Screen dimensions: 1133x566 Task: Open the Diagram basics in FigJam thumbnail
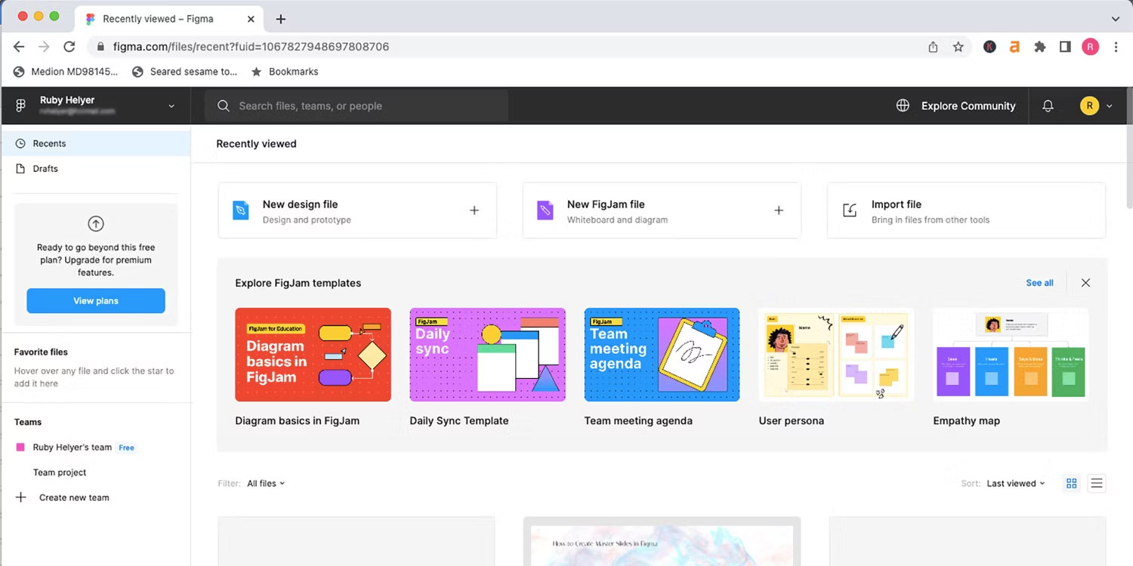pos(313,355)
